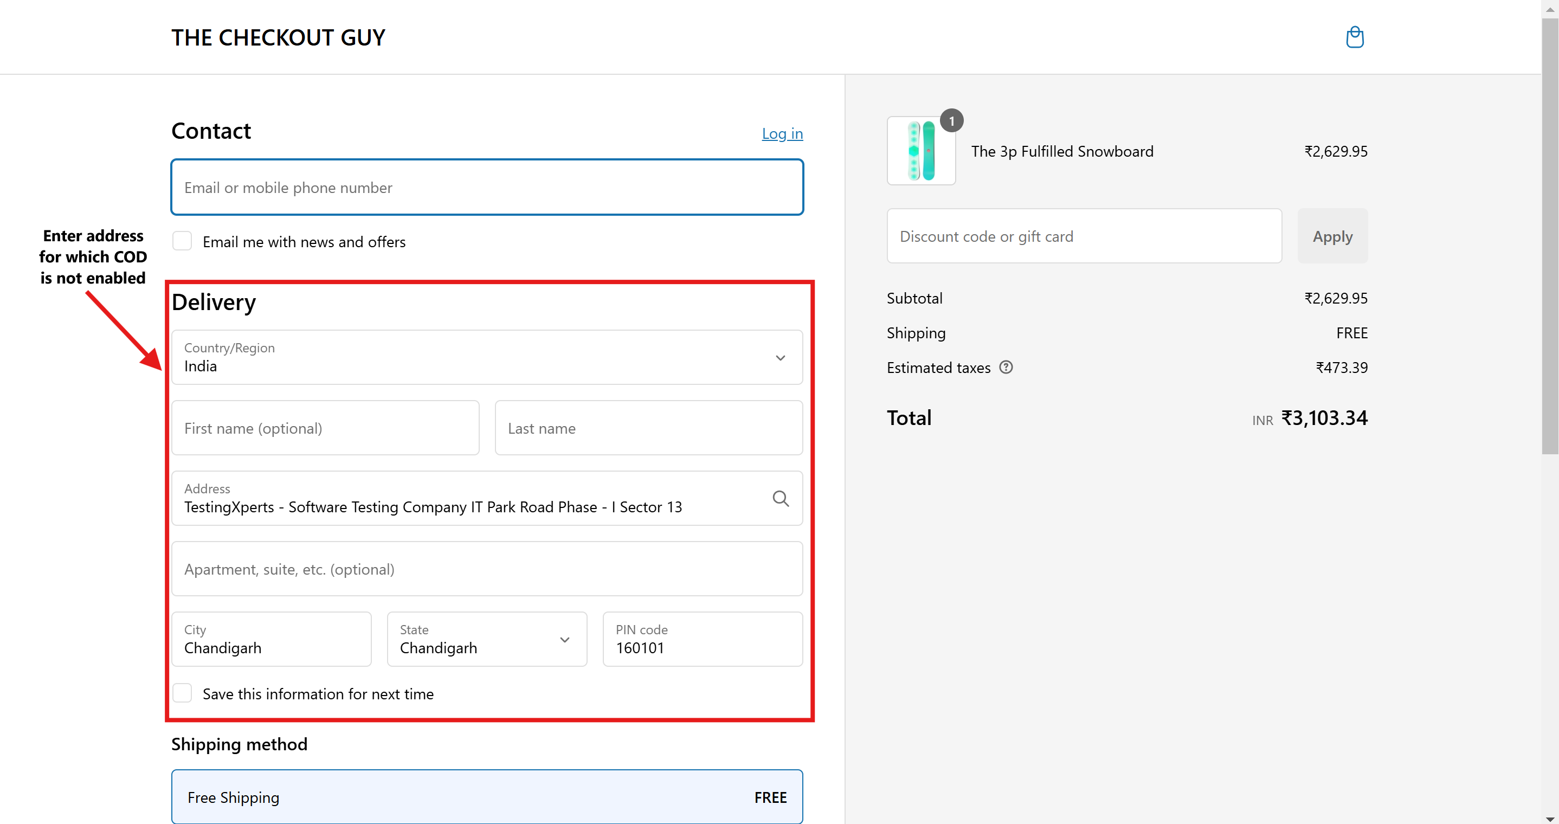Expand the Country/Region dropdown
1559x824 pixels.
tap(487, 357)
